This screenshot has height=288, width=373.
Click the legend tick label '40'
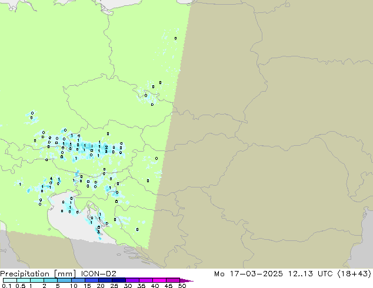(x=155, y=286)
